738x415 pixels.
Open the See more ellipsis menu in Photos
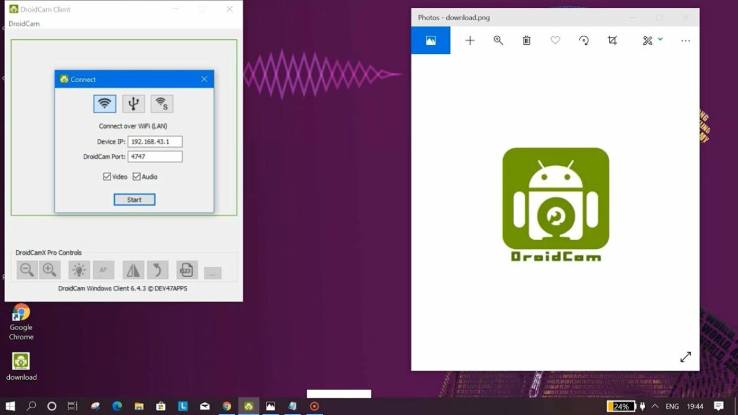[x=686, y=40]
